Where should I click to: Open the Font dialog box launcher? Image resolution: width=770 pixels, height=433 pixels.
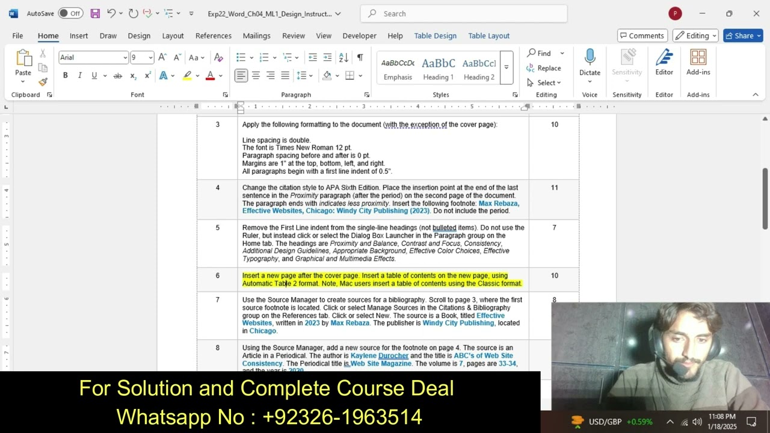tap(226, 95)
